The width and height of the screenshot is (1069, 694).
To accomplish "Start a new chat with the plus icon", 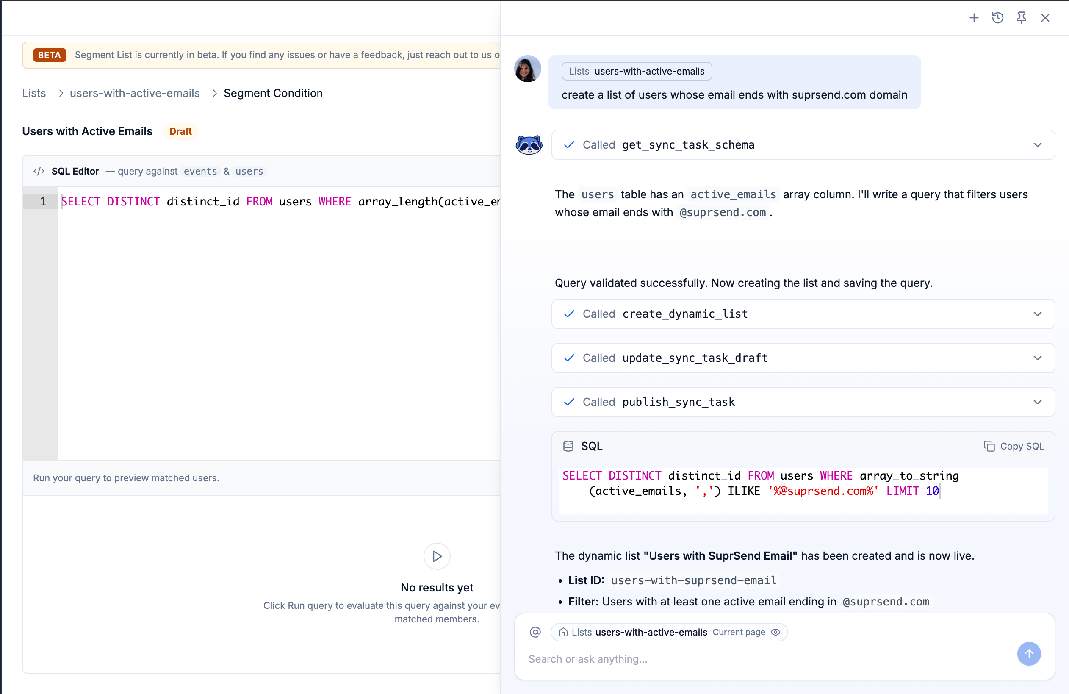I will tap(974, 18).
